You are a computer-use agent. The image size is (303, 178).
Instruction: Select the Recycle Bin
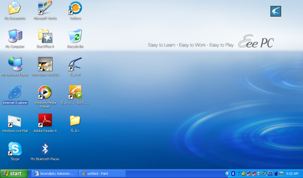pos(75,38)
